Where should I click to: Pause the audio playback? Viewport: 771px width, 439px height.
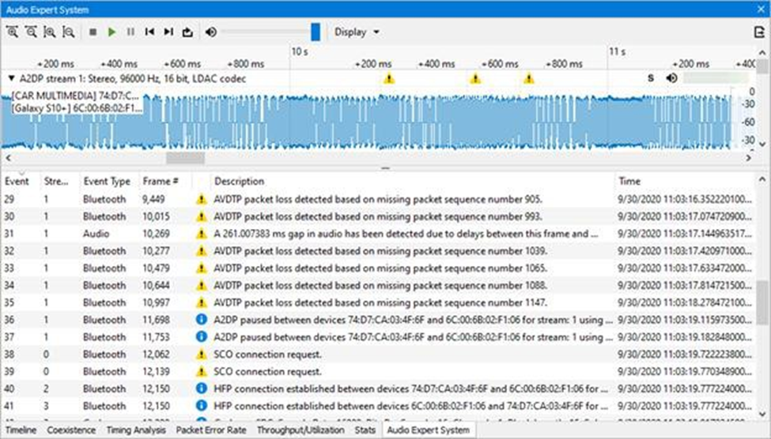tap(130, 32)
